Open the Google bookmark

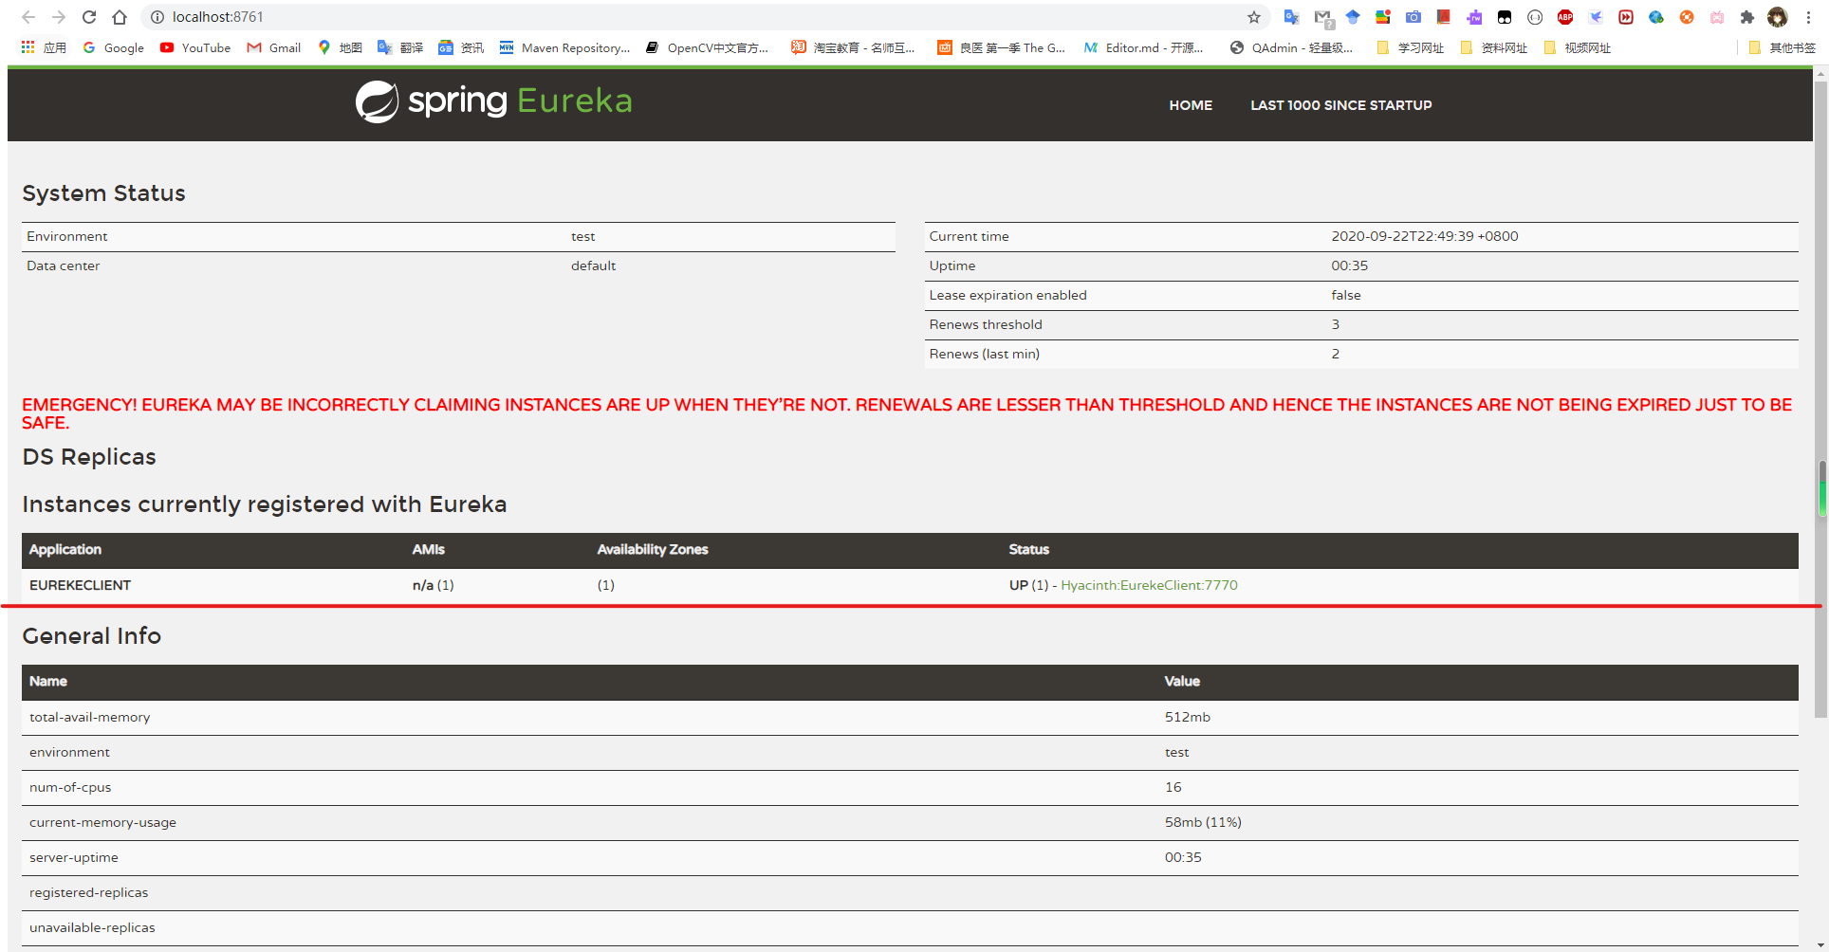pos(114,47)
